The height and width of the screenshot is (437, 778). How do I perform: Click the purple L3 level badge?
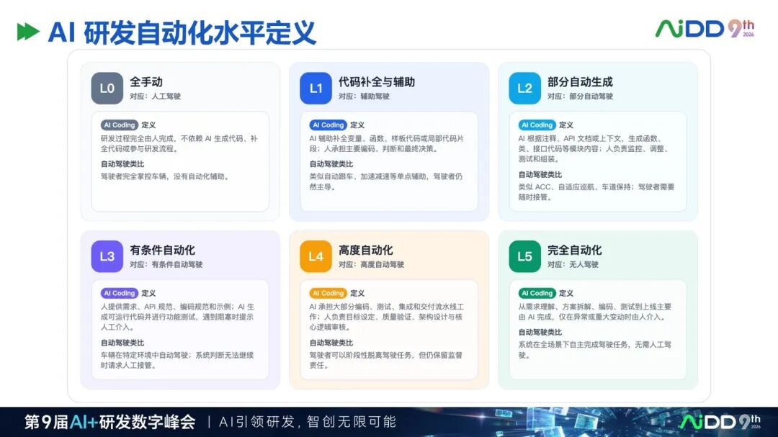[x=107, y=256]
